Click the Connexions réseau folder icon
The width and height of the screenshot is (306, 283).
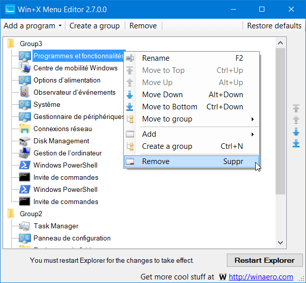click(x=25, y=129)
